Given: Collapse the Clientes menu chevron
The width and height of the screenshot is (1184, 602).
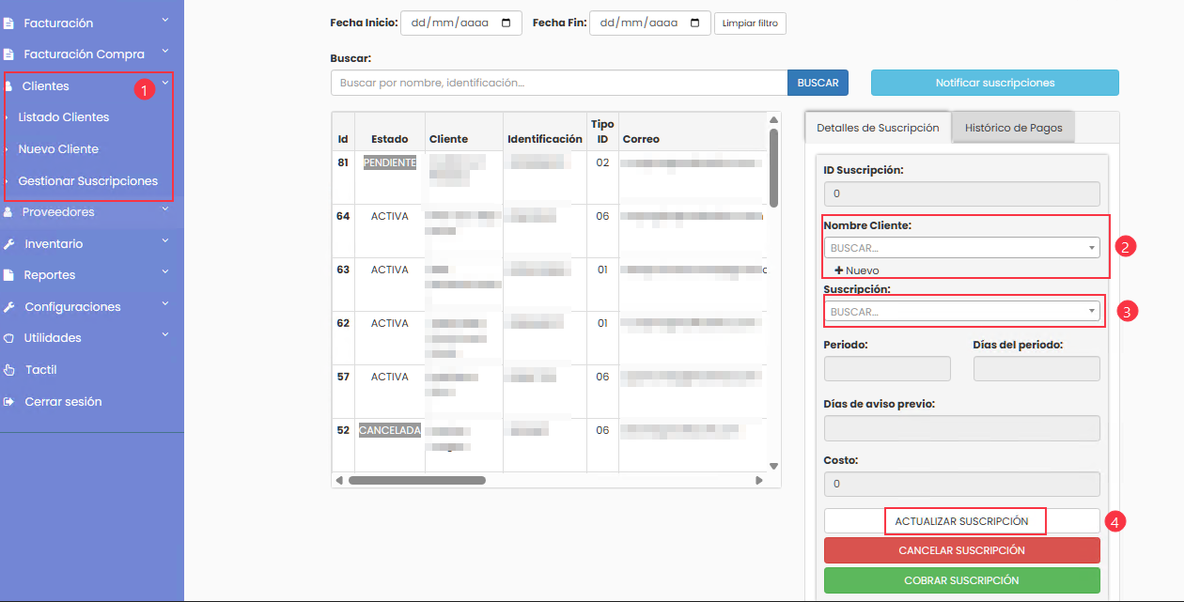Looking at the screenshot, I should (x=164, y=83).
